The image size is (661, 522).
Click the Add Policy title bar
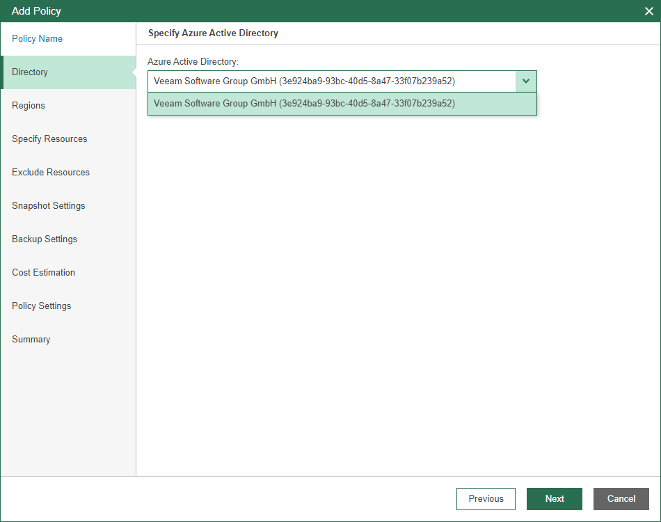(320, 11)
